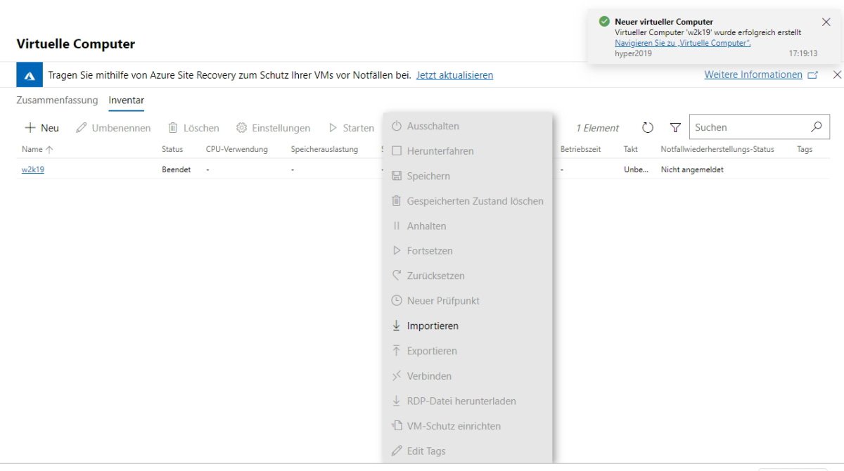Click the plus icon to add Neu
The width and height of the screenshot is (844, 471).
coord(30,128)
